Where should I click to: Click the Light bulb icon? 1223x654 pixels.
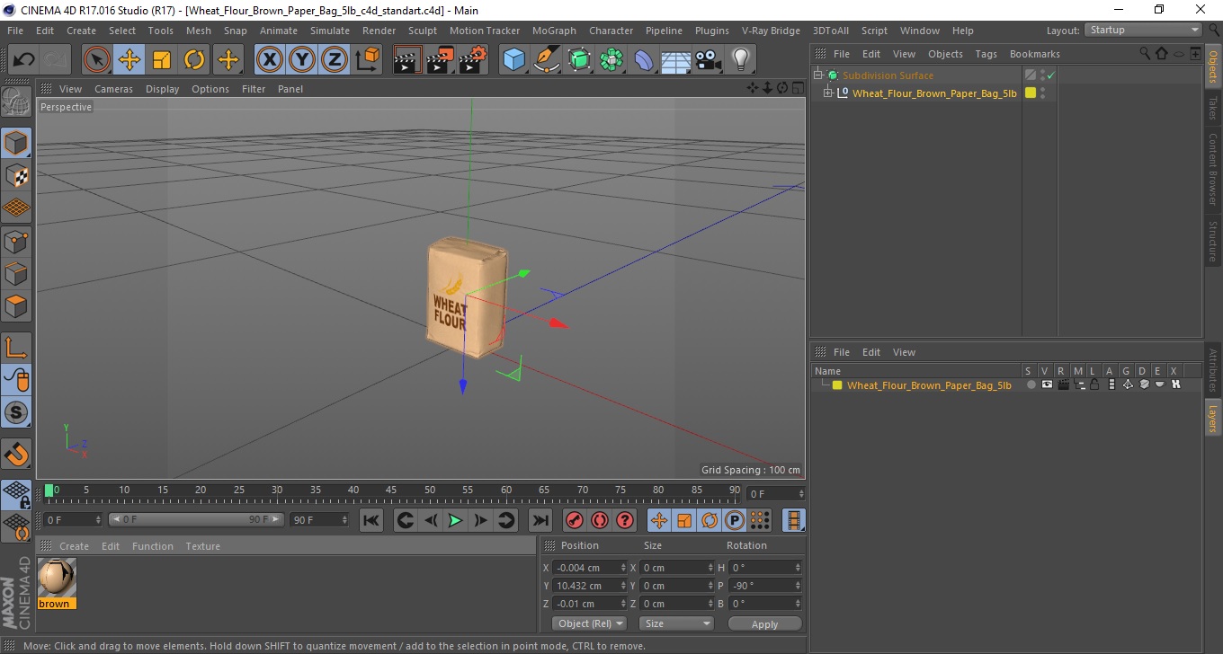[740, 60]
